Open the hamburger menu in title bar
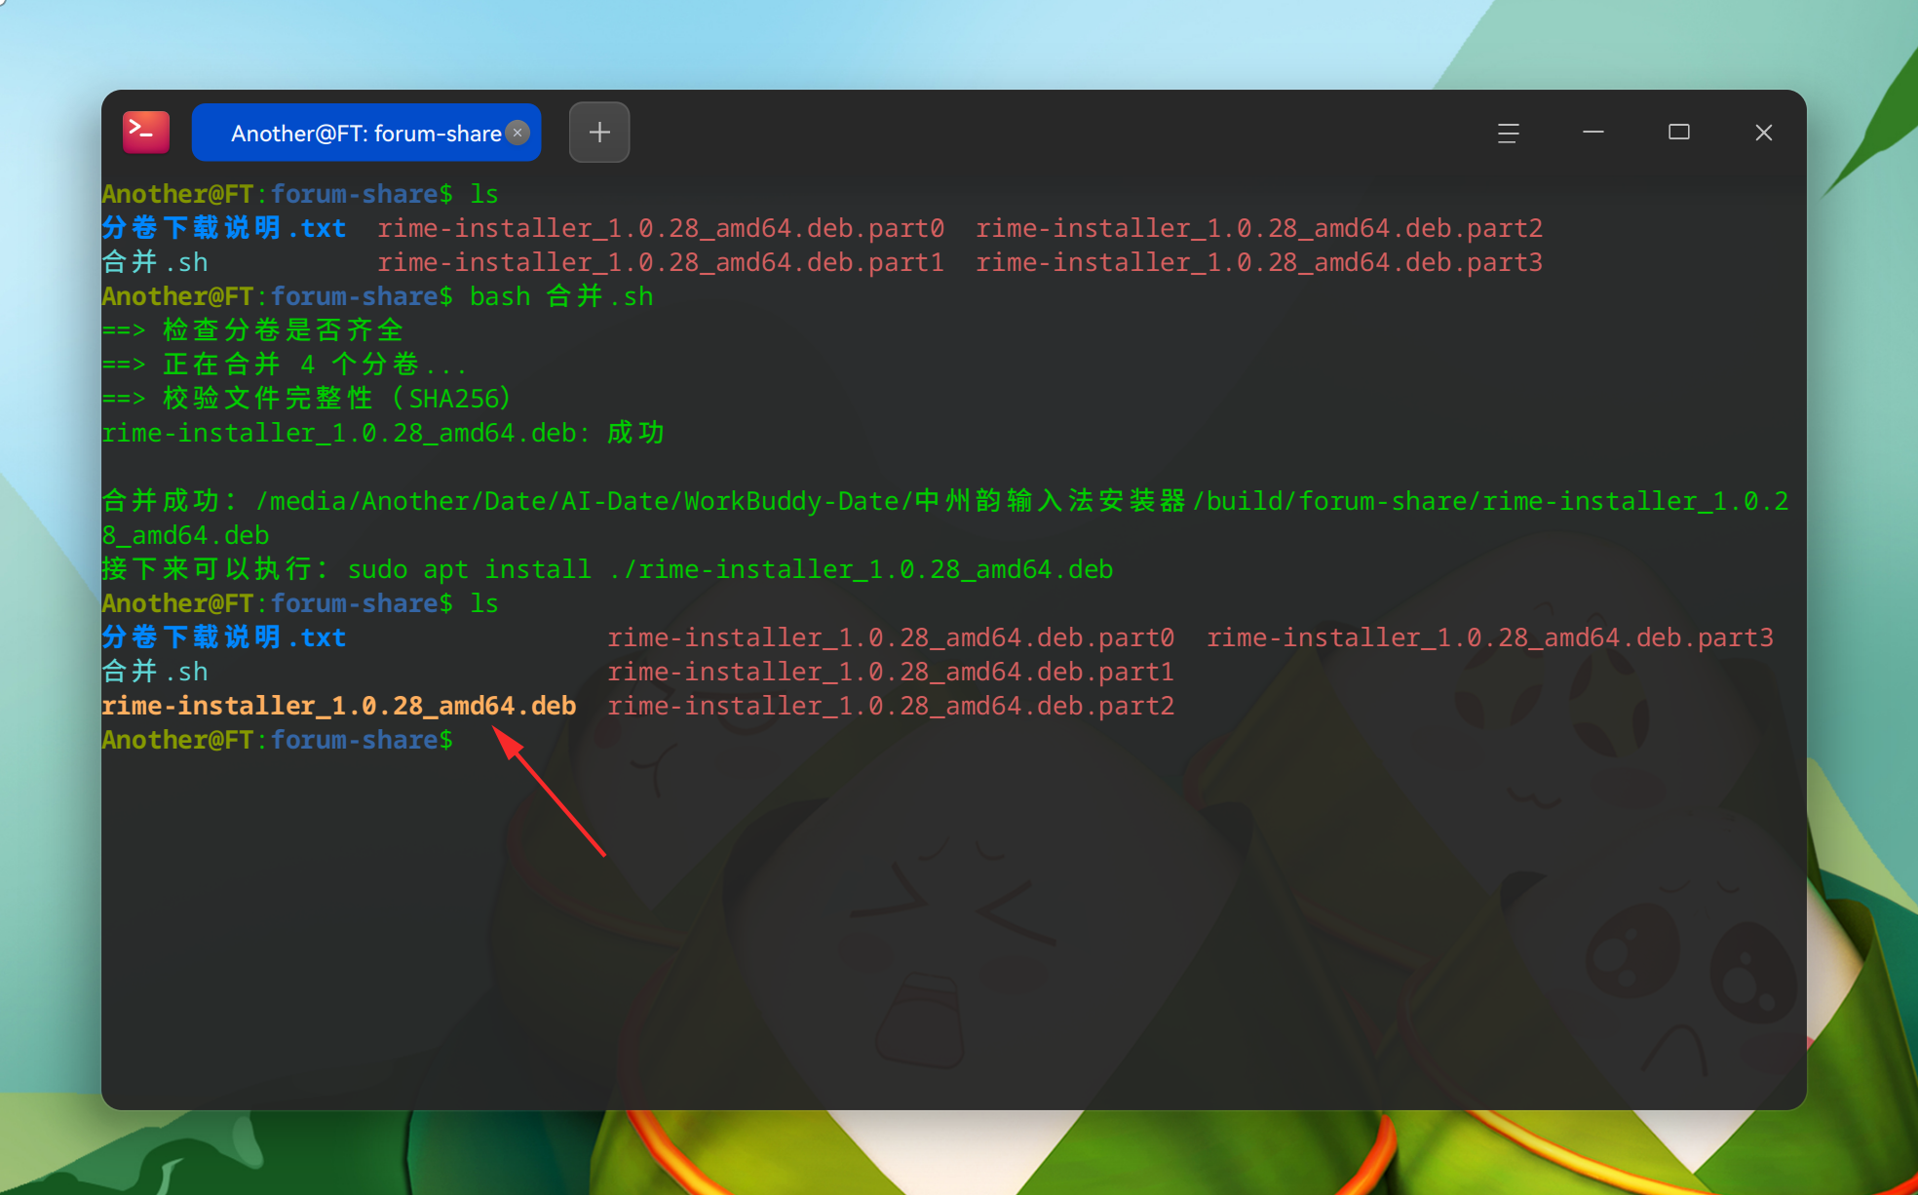1918x1195 pixels. pos(1508,133)
